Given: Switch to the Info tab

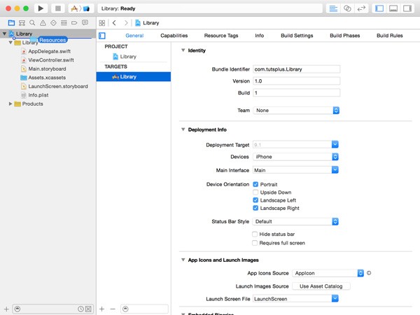Looking at the screenshot, I should pyautogui.click(x=259, y=36).
